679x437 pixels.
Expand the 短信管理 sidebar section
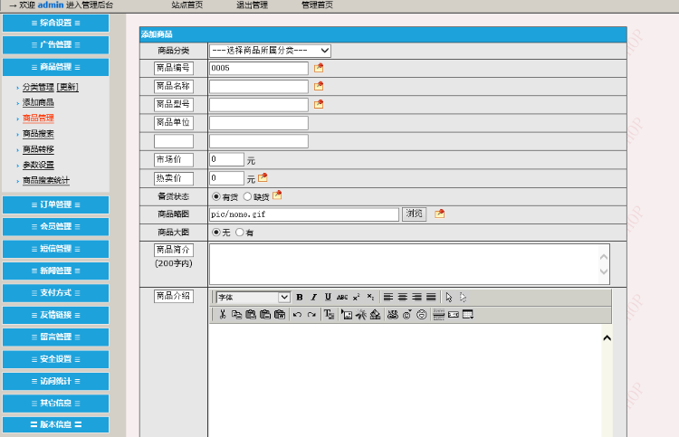pos(55,249)
